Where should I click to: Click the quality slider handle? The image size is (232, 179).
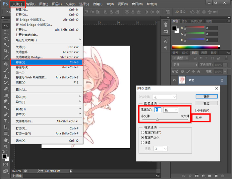click(x=157, y=120)
